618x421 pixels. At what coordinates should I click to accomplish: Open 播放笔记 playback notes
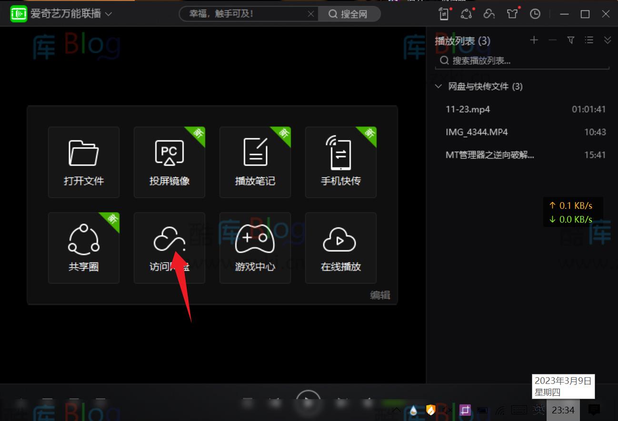255,162
